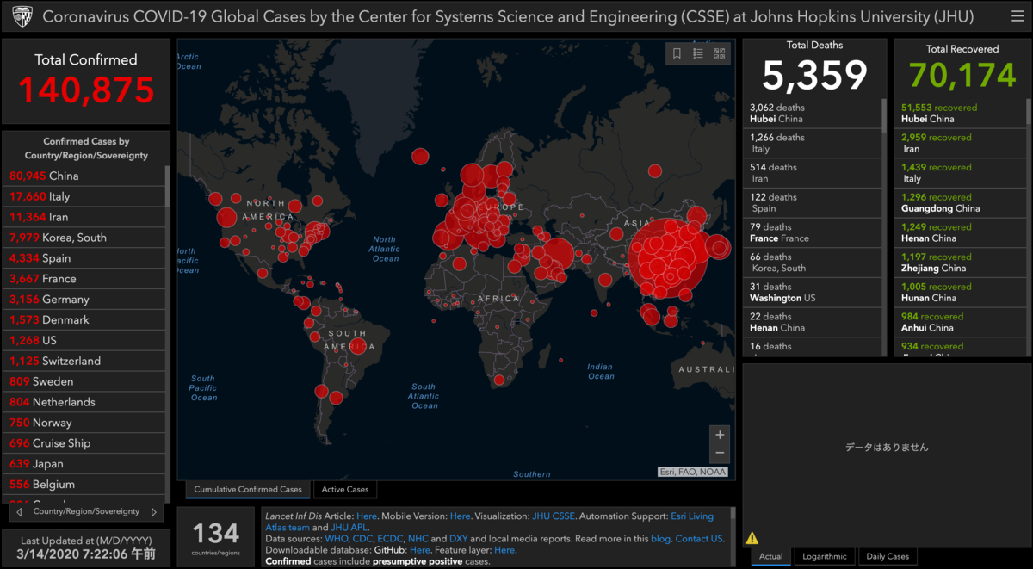Select the Logarithmic chart tab
The height and width of the screenshot is (569, 1033).
pos(825,556)
